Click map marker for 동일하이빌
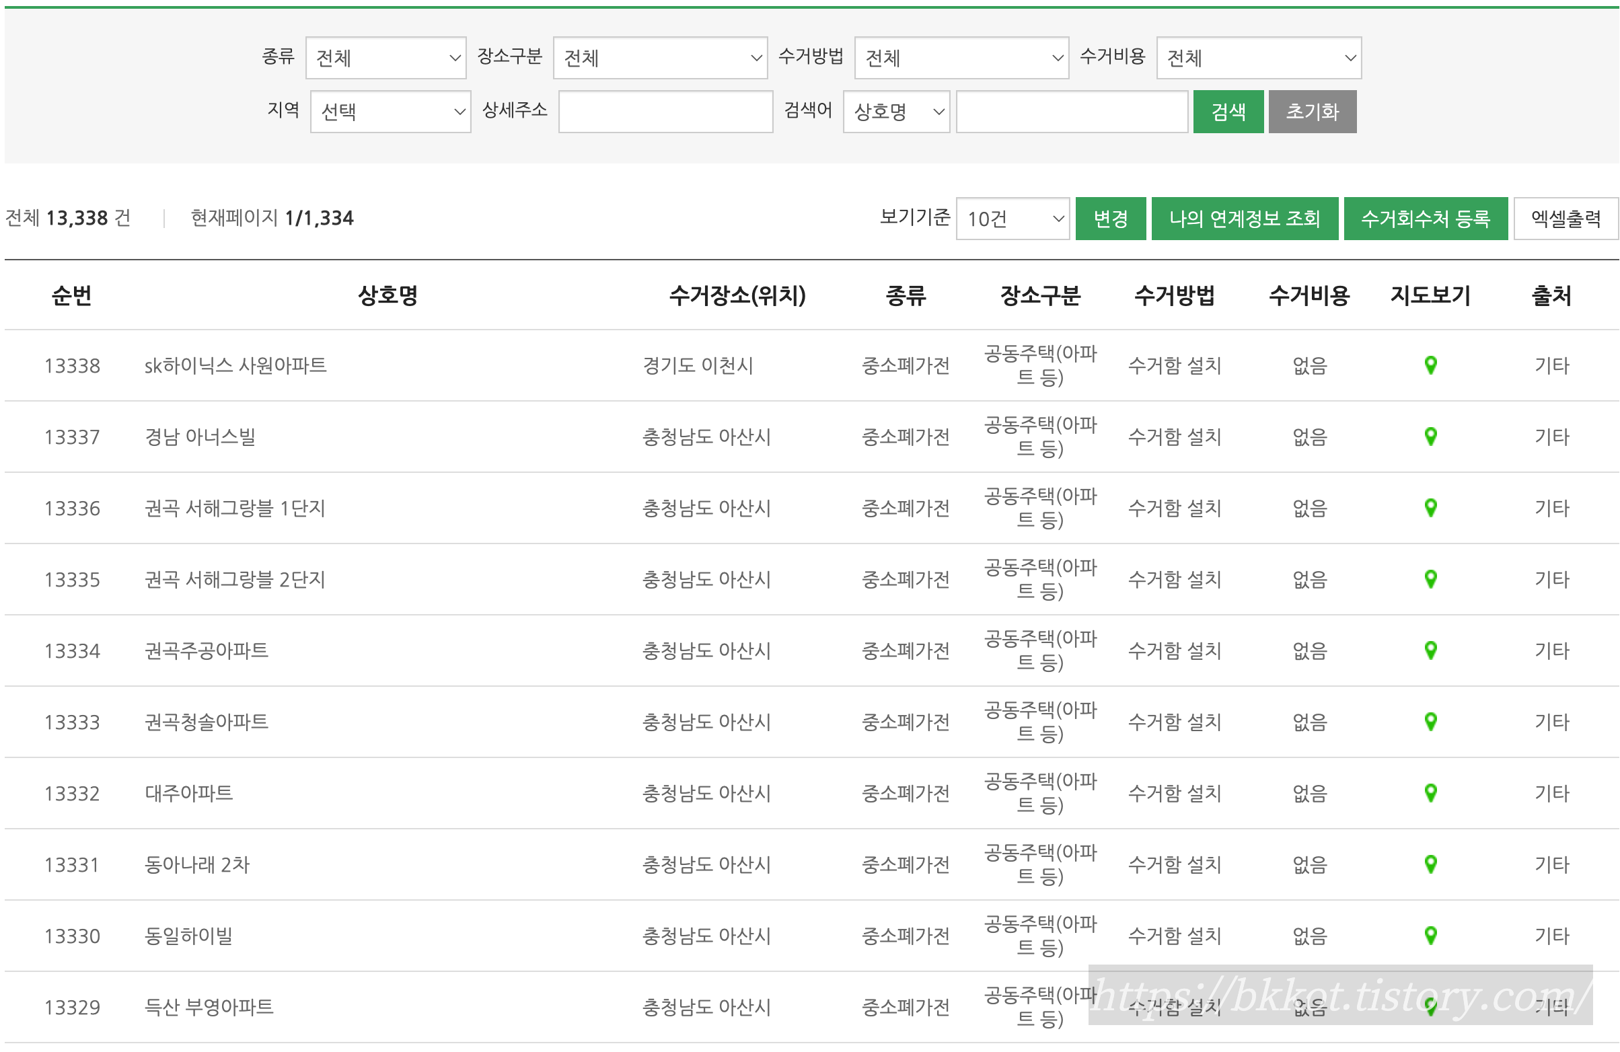The height and width of the screenshot is (1052, 1620). pos(1430,936)
